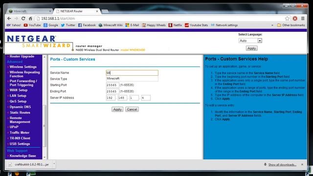Open Other bookmarks folder
This screenshot has height=176, width=313.
point(291,25)
